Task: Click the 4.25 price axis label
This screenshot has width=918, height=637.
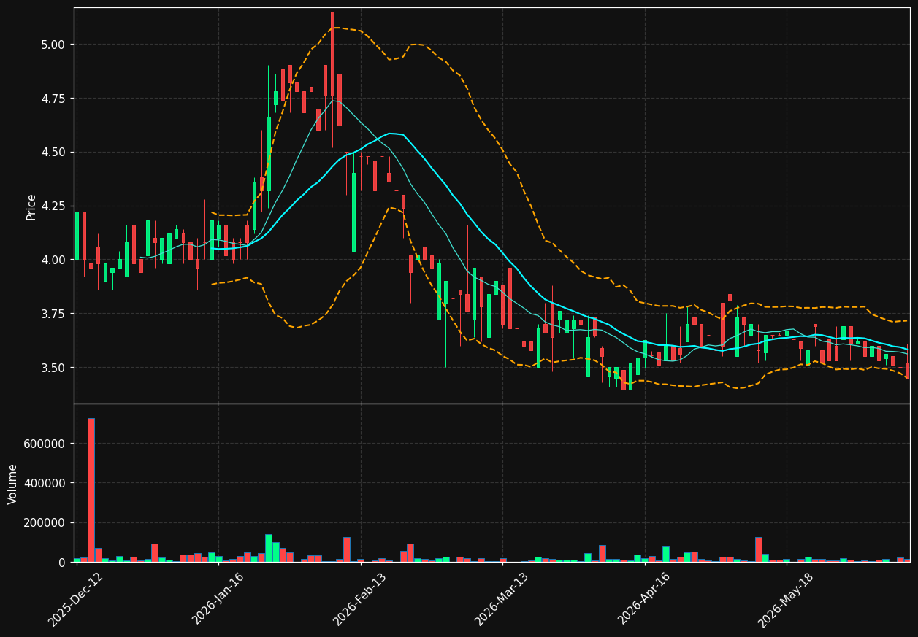Action: [x=53, y=206]
